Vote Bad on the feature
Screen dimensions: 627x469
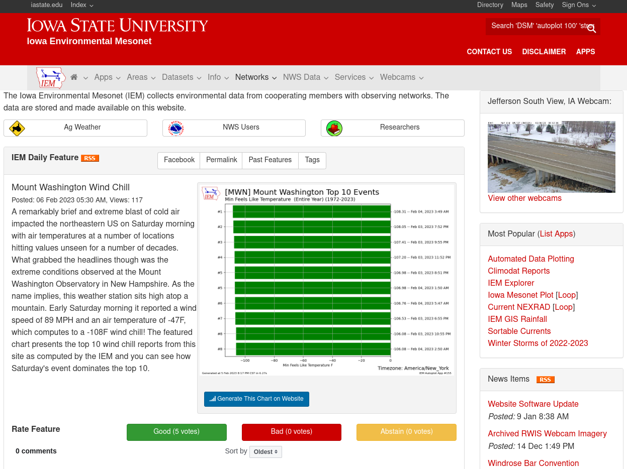pos(292,432)
